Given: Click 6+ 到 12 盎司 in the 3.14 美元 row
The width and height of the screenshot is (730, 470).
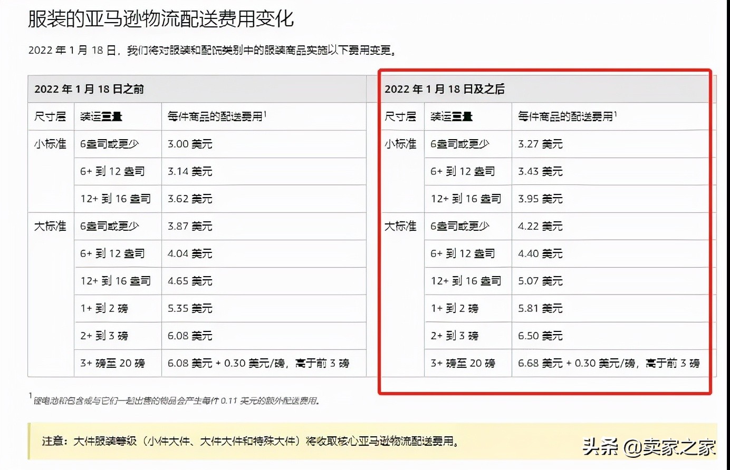Looking at the screenshot, I should point(112,171).
